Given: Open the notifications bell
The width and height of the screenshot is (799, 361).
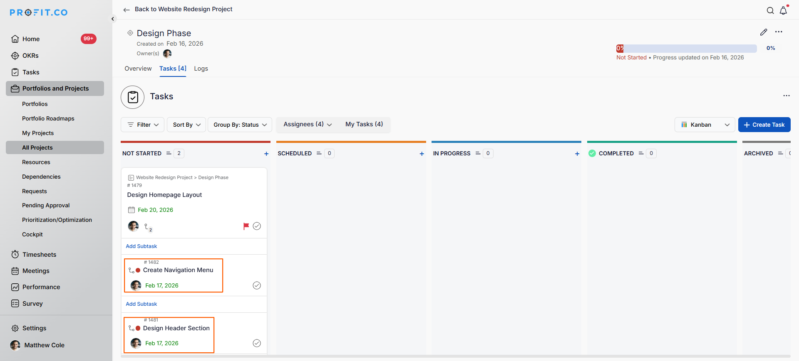Looking at the screenshot, I should [x=783, y=10].
